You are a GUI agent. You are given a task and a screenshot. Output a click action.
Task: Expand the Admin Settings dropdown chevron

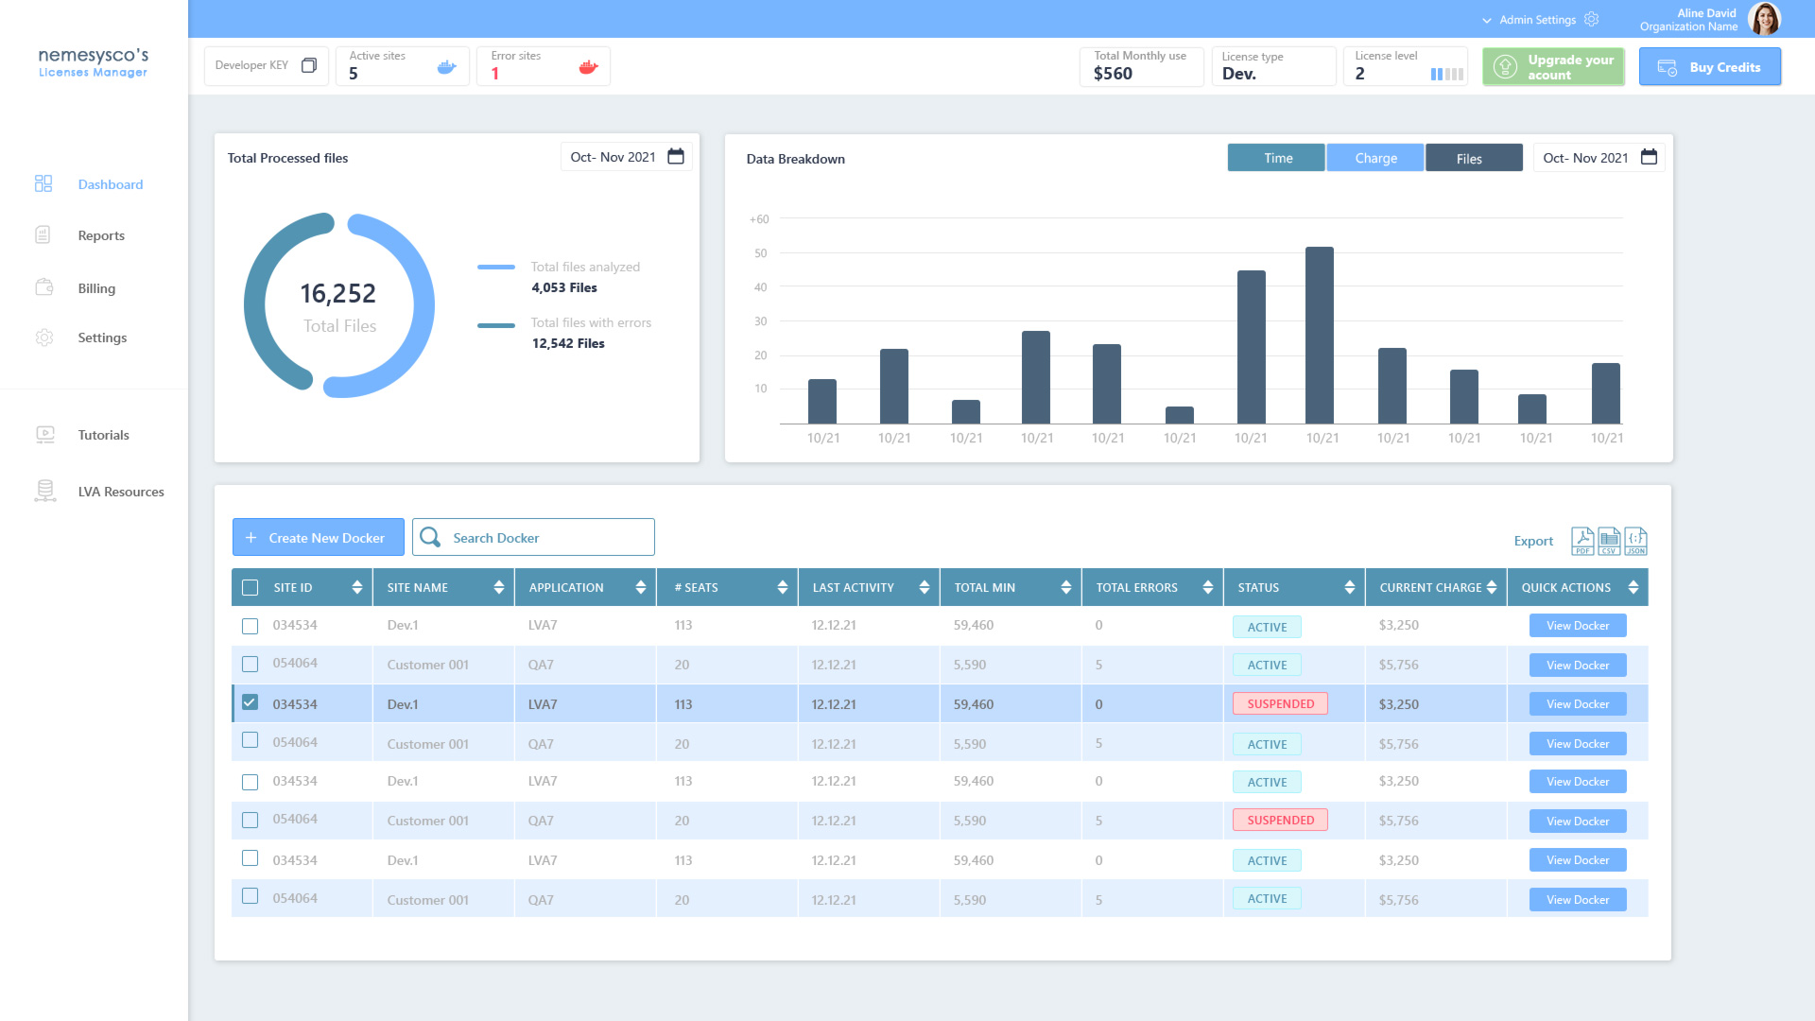click(1487, 20)
